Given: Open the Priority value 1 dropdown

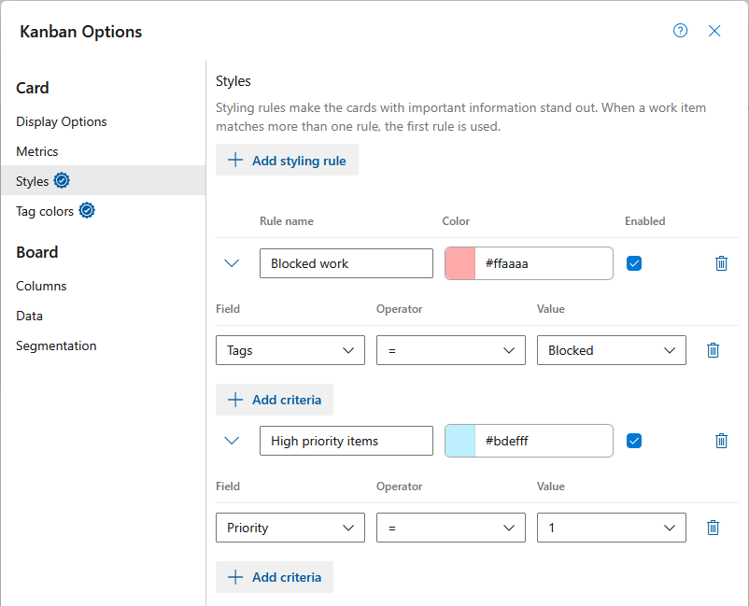Looking at the screenshot, I should coord(611,528).
